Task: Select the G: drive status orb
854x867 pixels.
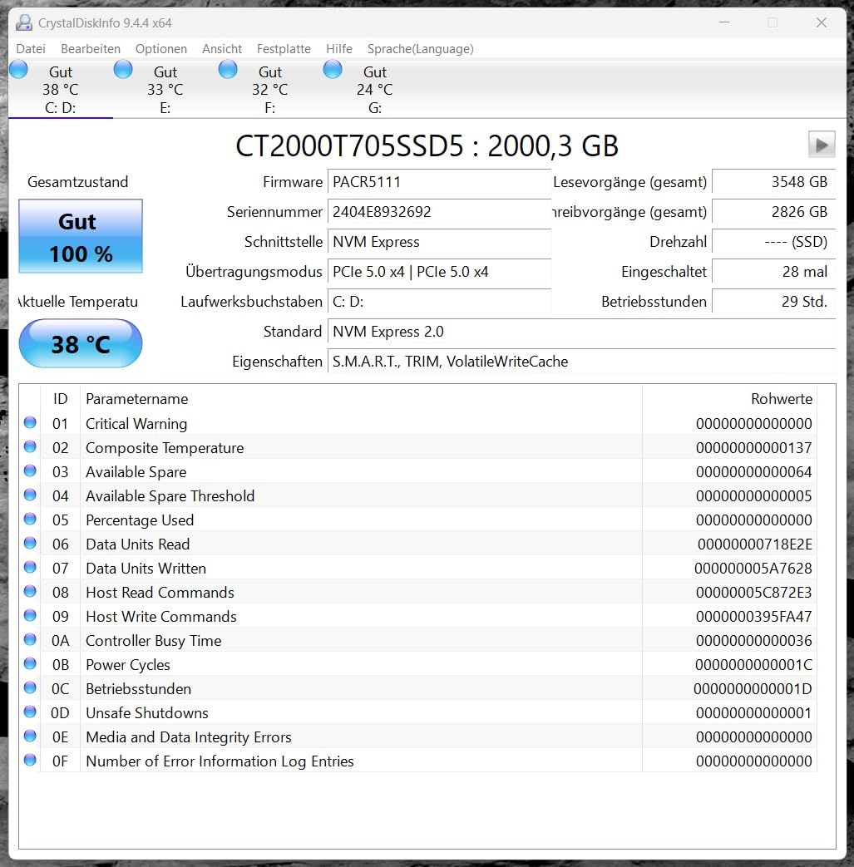Action: tap(333, 70)
